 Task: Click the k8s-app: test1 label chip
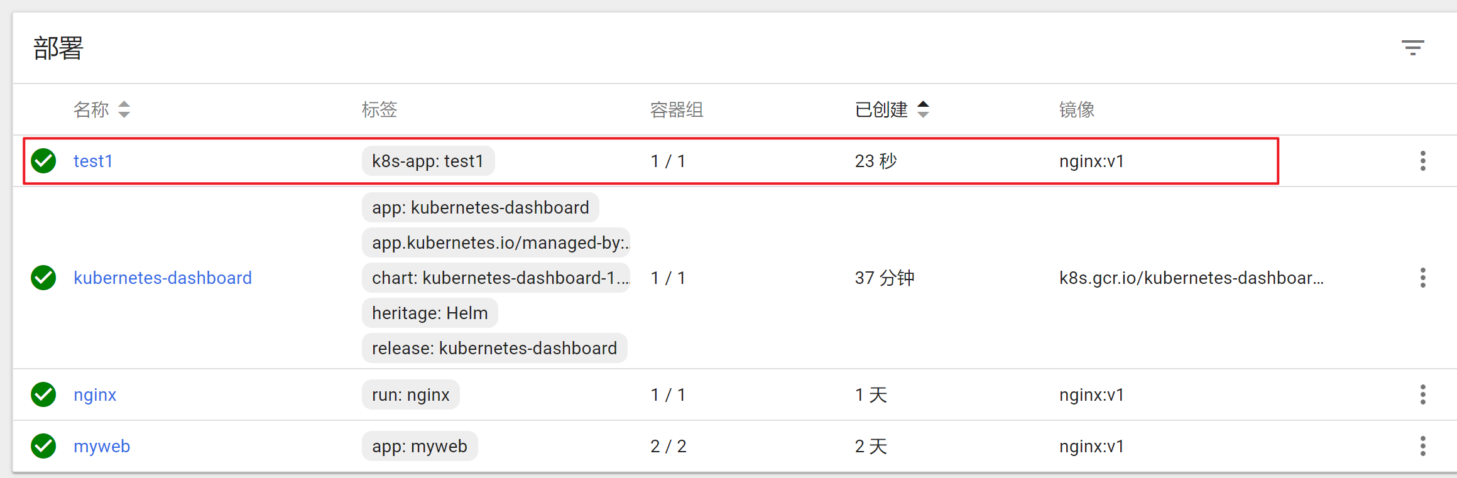pyautogui.click(x=428, y=161)
